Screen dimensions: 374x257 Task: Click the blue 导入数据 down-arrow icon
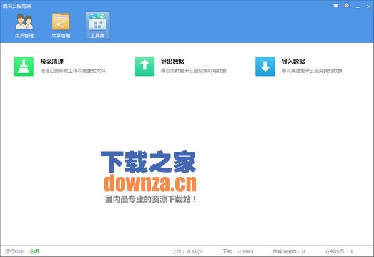[x=265, y=67]
